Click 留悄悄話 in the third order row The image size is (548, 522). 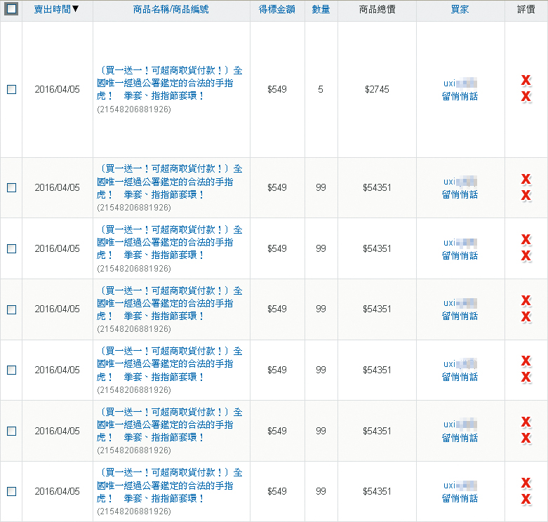tap(460, 256)
